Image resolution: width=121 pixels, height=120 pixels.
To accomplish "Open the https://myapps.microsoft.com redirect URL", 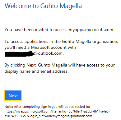I will [x=57, y=114].
